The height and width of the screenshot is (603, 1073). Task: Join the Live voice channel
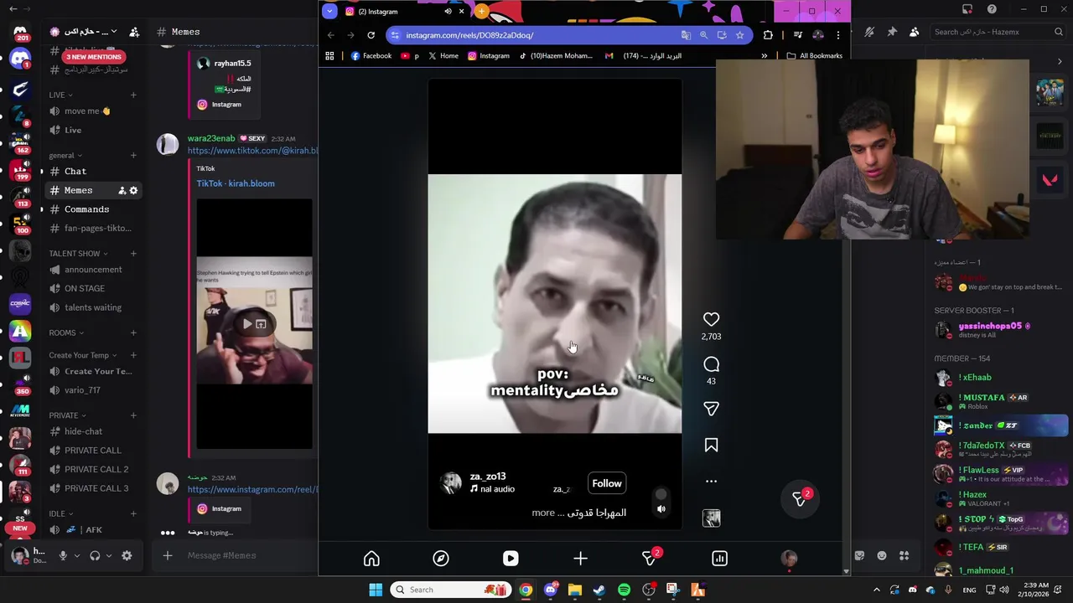92,130
